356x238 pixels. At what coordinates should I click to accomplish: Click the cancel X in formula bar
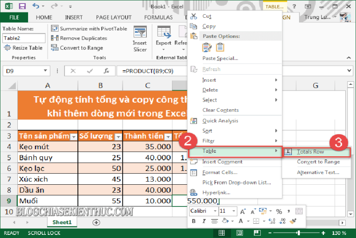point(73,71)
